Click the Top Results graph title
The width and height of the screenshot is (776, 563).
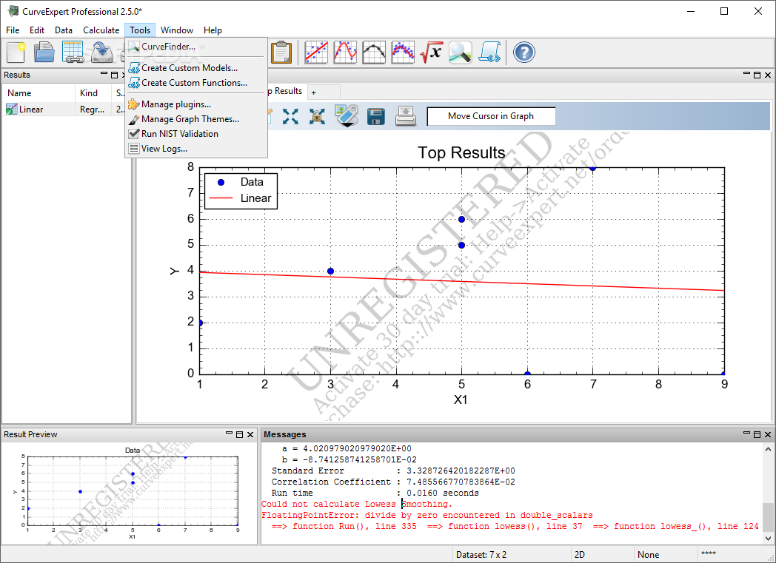pyautogui.click(x=461, y=152)
